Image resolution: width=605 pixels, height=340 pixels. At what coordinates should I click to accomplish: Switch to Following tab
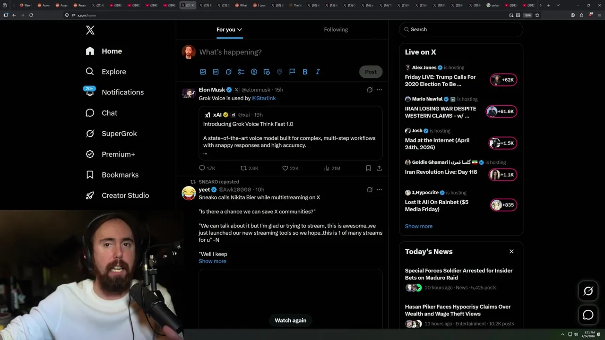pos(336,29)
